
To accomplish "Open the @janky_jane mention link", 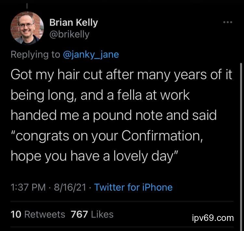I will tap(91, 54).
